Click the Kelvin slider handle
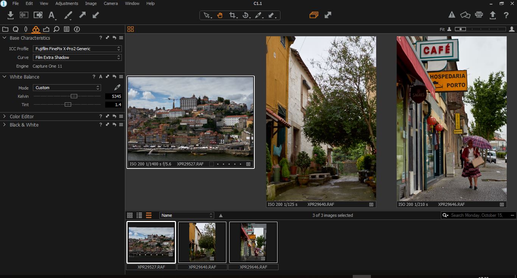 tap(74, 96)
